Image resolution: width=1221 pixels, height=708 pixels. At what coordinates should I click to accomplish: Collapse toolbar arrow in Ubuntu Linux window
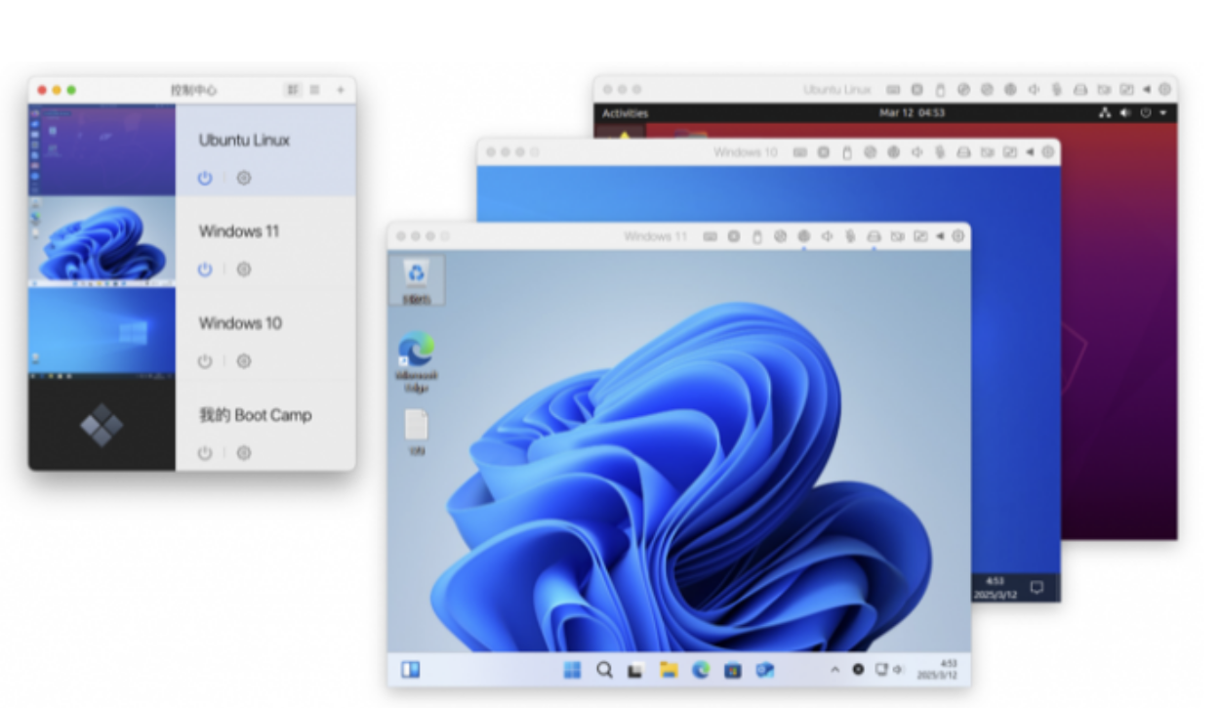[x=1147, y=89]
